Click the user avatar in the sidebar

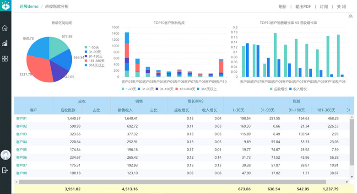pyautogui.click(x=5, y=155)
